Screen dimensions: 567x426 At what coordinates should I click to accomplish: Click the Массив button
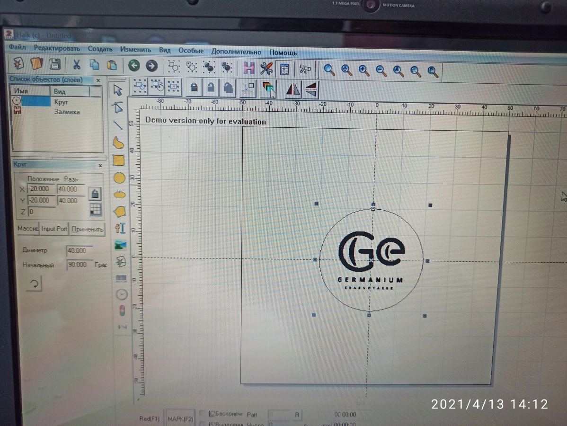(x=28, y=229)
